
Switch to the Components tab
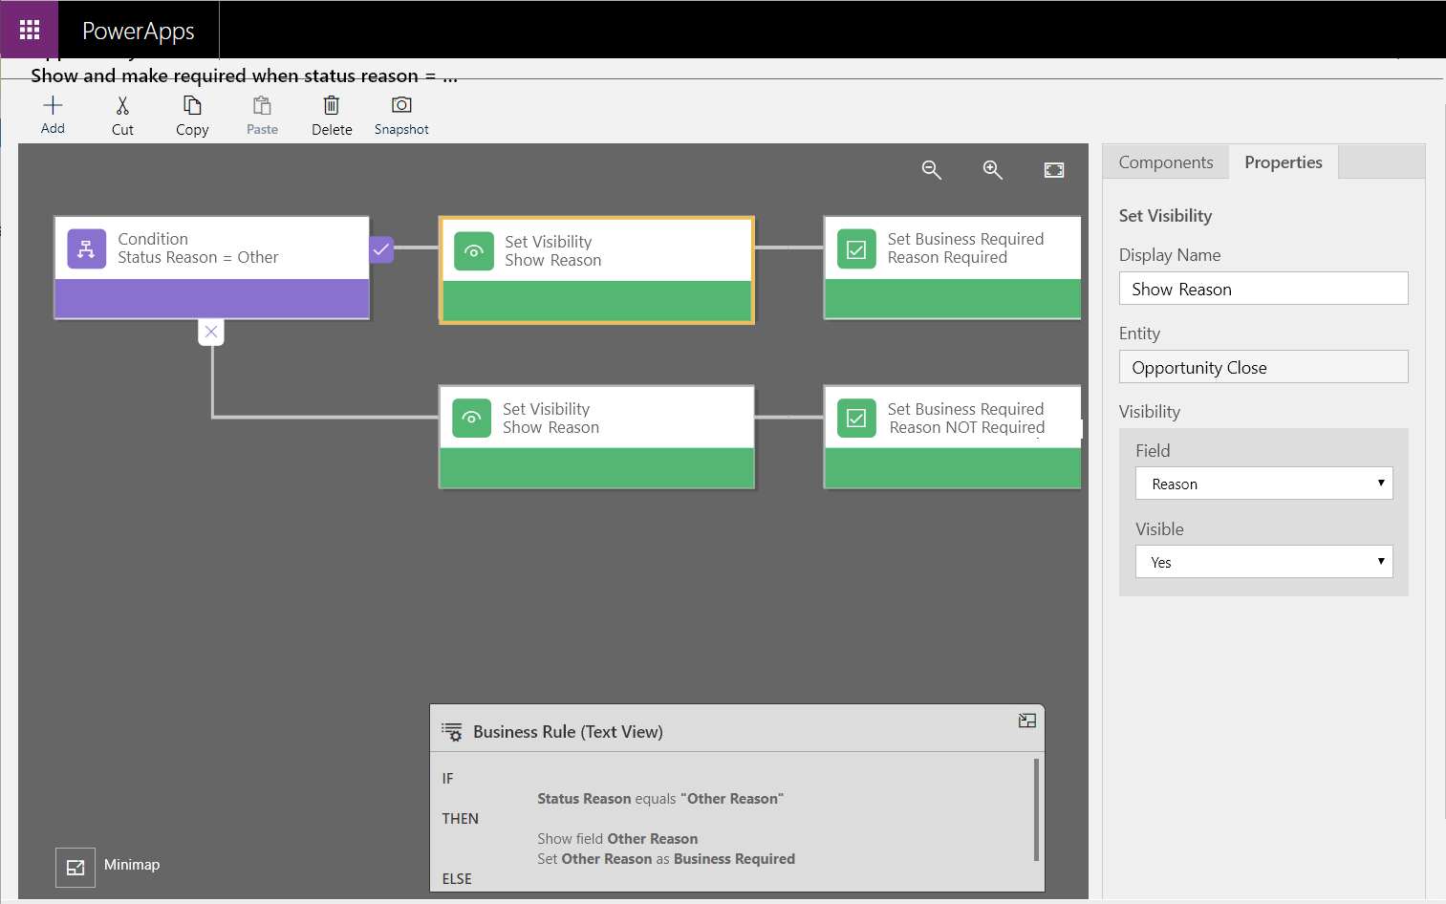pos(1166,162)
